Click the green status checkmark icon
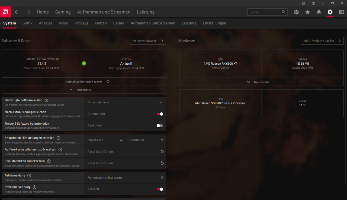Screen dimensions: 347x200 point(84,63)
